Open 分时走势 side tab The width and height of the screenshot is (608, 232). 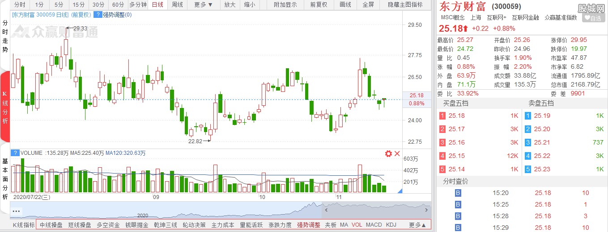pyautogui.click(x=5, y=37)
